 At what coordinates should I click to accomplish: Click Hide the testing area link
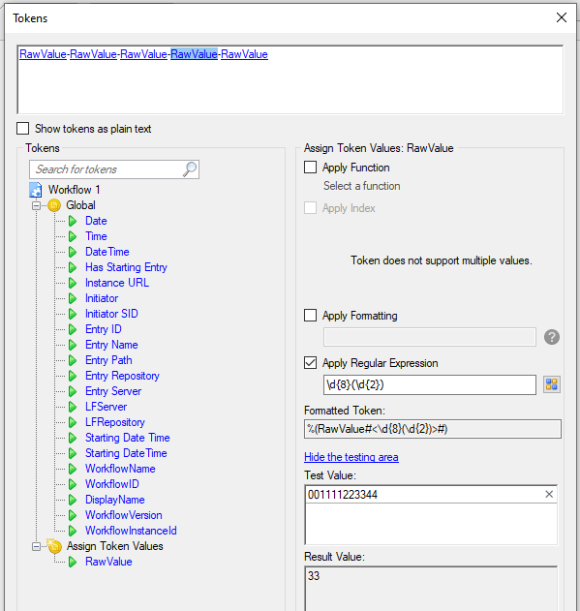click(351, 457)
